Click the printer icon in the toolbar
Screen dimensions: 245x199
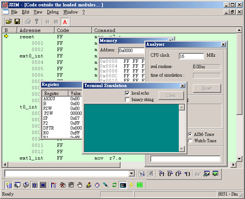pos(28,21)
